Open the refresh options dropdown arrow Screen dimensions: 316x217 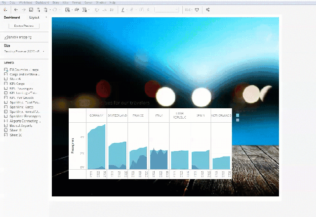pos(59,10)
